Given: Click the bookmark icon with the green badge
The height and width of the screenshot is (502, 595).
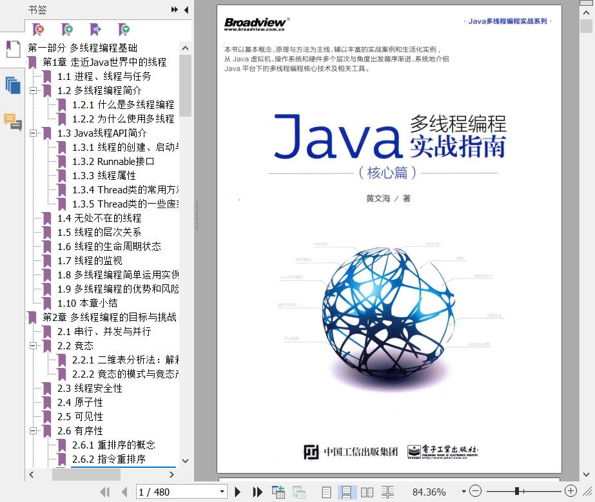Looking at the screenshot, I should [124, 29].
